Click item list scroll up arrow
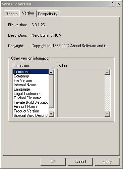This screenshot has width=123, height=169. tap(51, 72)
